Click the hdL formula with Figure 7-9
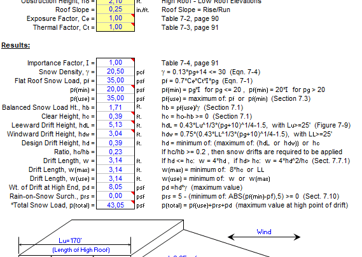The height and width of the screenshot is (257, 362). [x=256, y=125]
